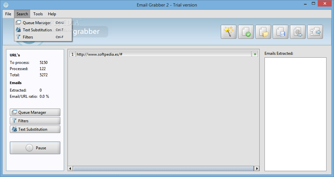Viewport: 334px width, 177px height.
Task: Click the softpedia.es URL field
Action: (164, 54)
